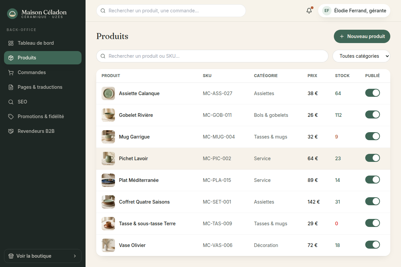
Task: Select SEO in the sidebar
Action: [x=43, y=102]
